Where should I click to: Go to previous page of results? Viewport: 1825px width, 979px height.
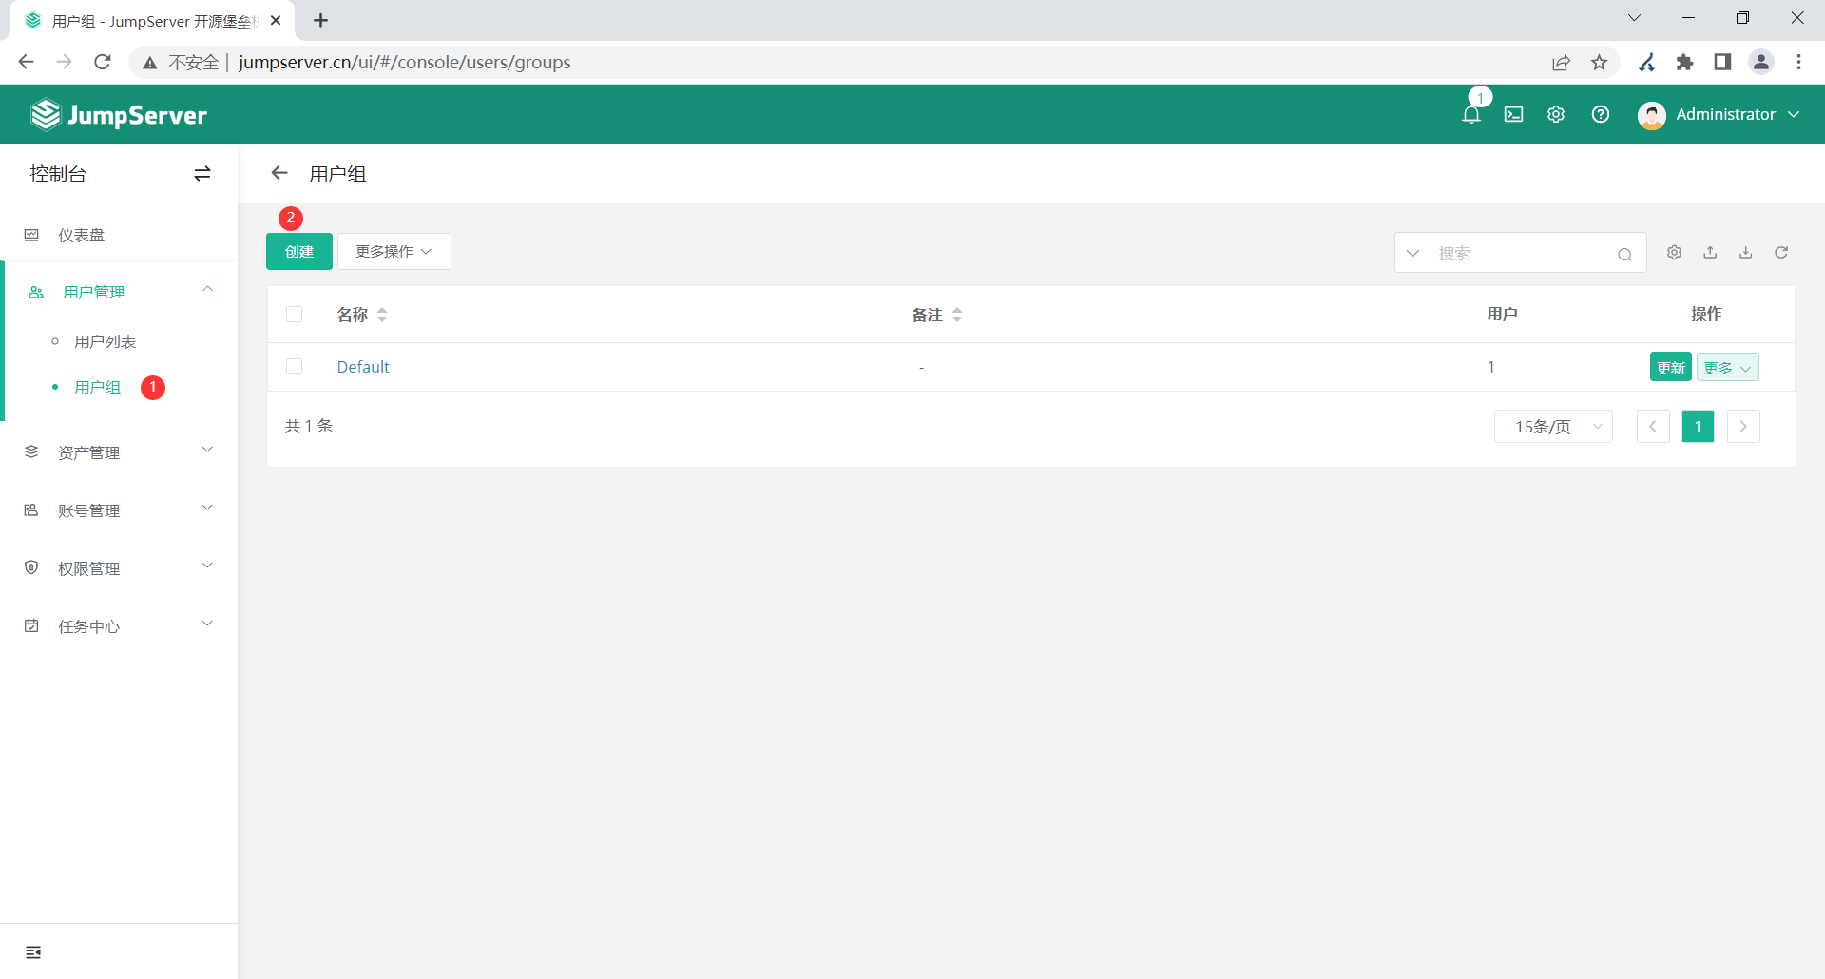click(1653, 427)
